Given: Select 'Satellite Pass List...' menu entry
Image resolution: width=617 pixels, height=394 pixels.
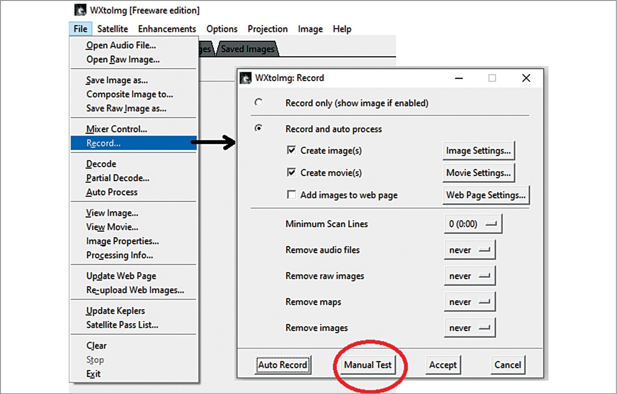Looking at the screenshot, I should pyautogui.click(x=122, y=325).
